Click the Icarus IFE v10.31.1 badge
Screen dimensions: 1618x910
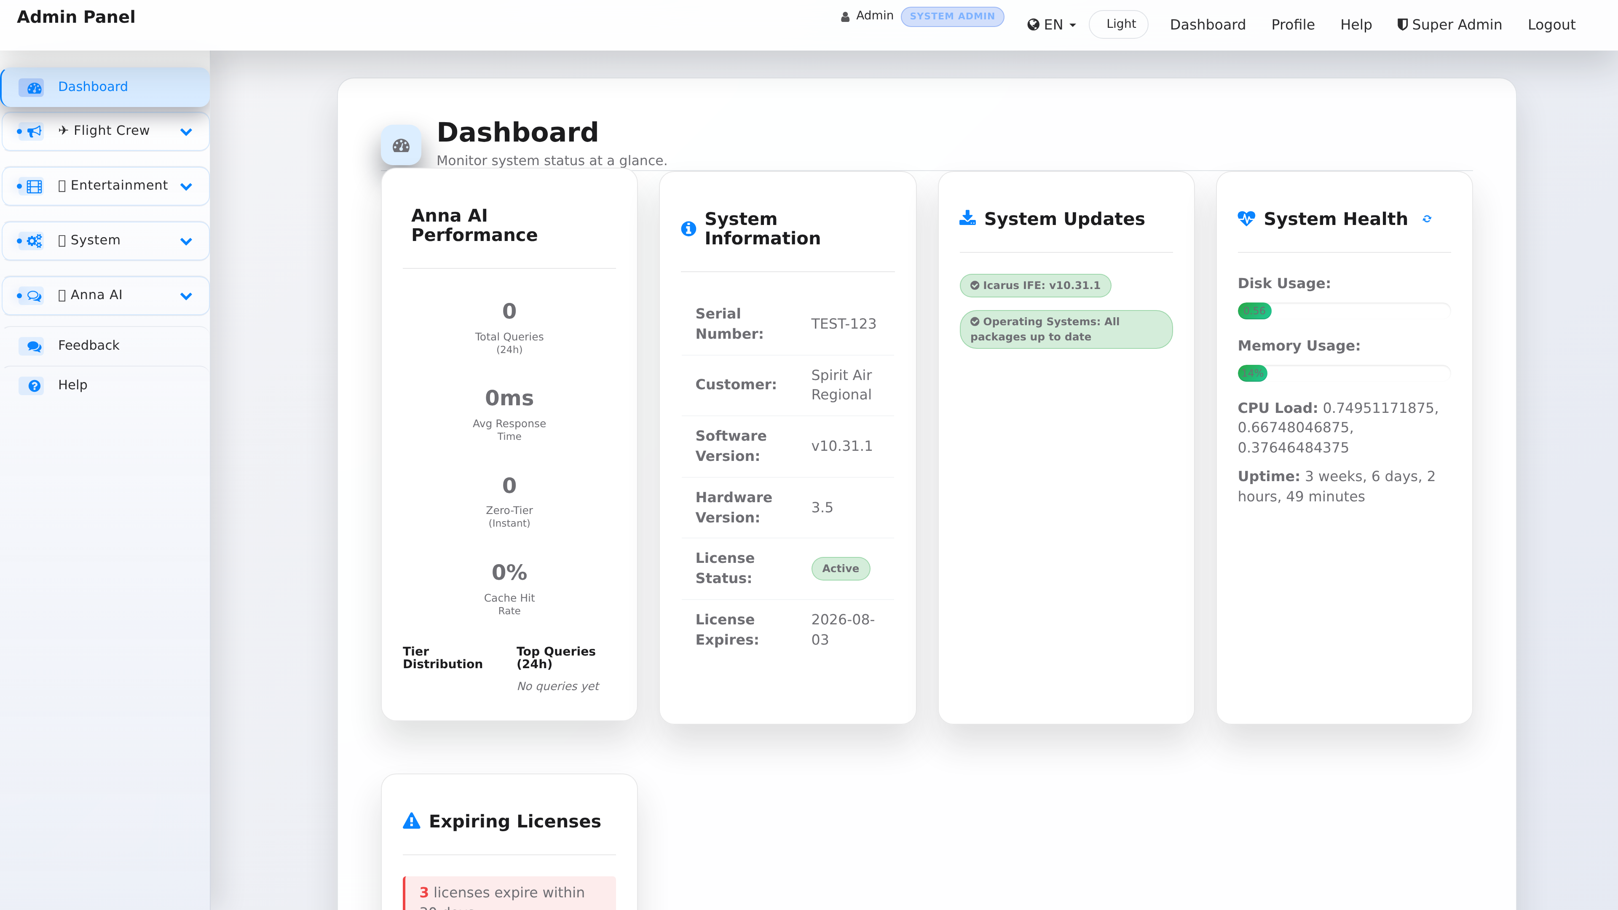1035,286
